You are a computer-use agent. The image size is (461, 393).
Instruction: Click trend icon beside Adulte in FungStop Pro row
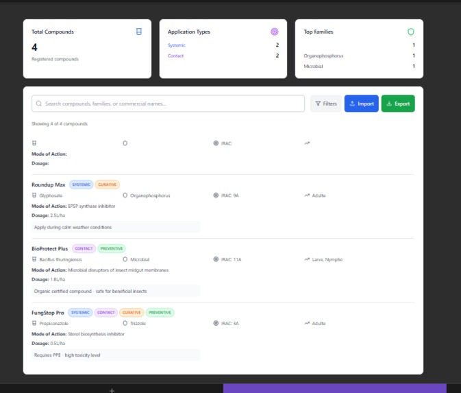click(x=307, y=323)
